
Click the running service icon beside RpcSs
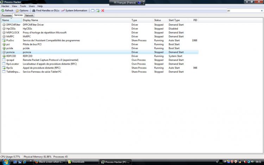(4, 68)
